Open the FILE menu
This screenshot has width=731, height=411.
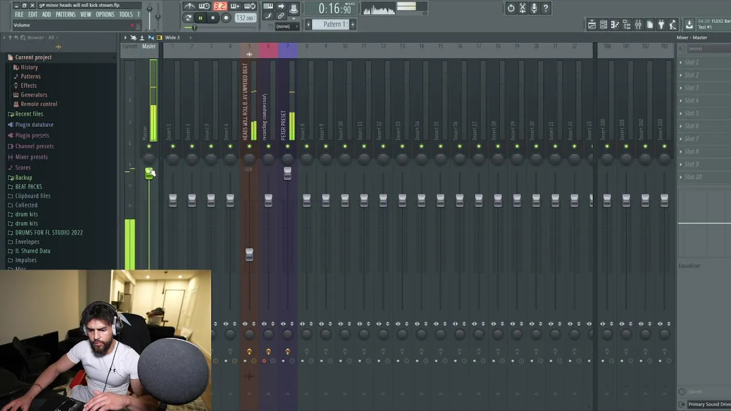(x=19, y=14)
